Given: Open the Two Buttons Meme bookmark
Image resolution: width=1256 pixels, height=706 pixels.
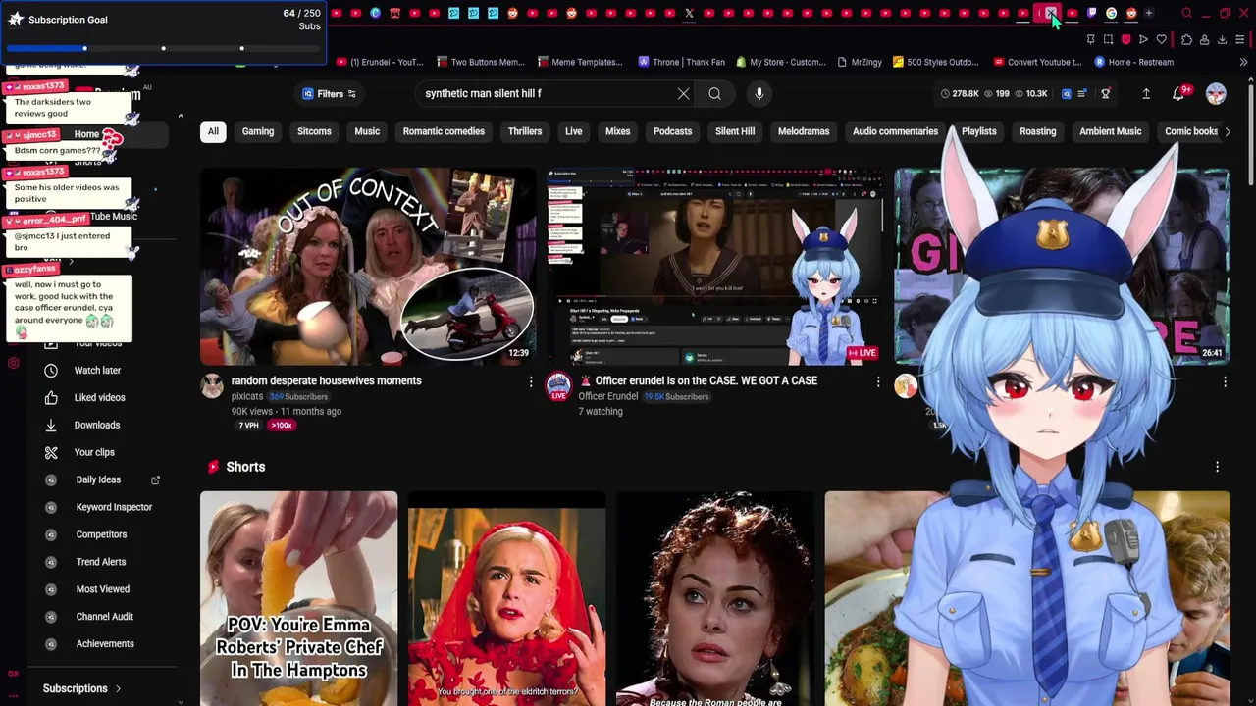Looking at the screenshot, I should click(480, 62).
